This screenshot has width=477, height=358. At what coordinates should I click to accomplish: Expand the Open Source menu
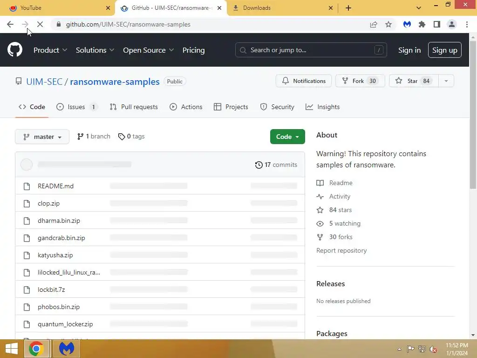coord(149,50)
